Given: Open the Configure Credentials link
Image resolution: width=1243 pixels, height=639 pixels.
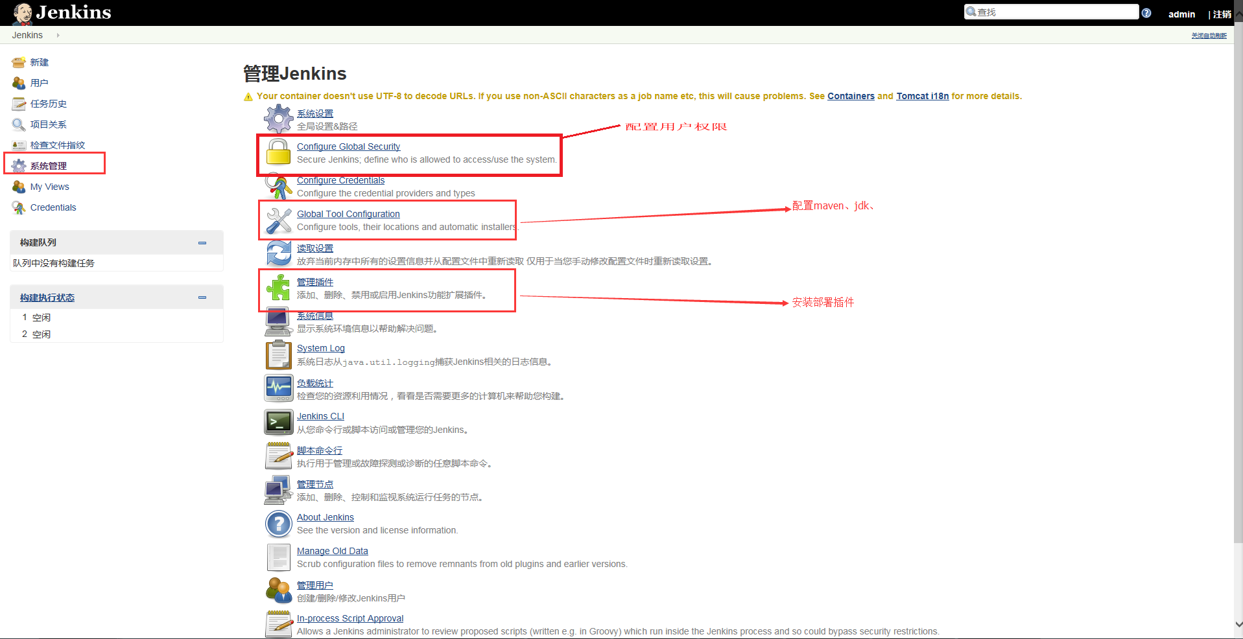Looking at the screenshot, I should (x=340, y=180).
